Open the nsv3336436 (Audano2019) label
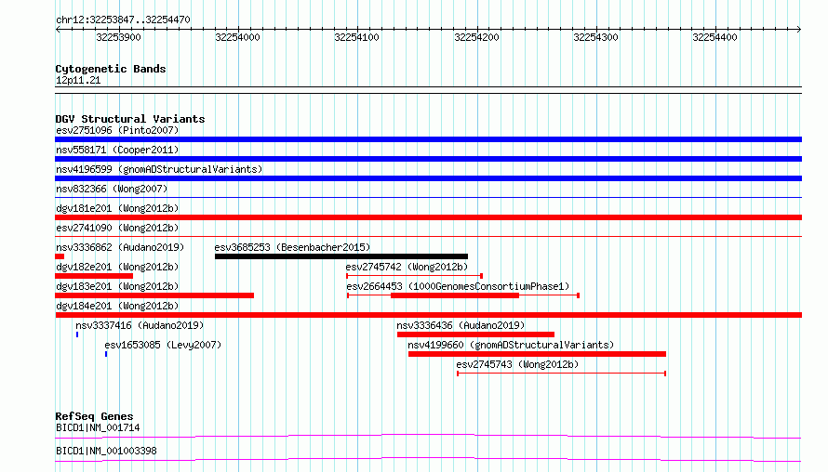Viewport: 828px width, 472px height. (461, 325)
